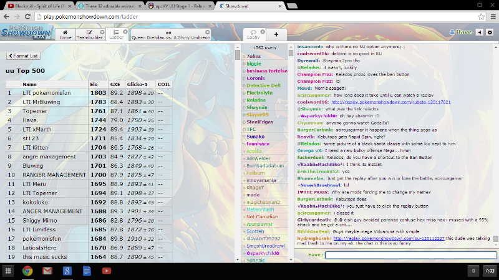499x280 pixels.
Task: Open business tortoise user profile
Action: 267,71
